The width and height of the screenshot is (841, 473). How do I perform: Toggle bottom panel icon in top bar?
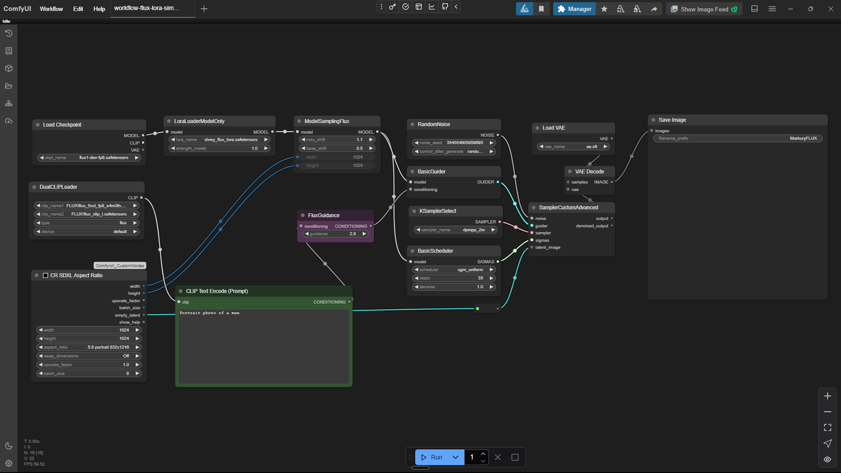point(754,9)
